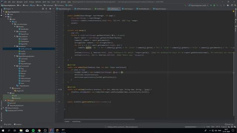
Task: Click line separator CRLF in status bar
Action: [x=213, y=127]
